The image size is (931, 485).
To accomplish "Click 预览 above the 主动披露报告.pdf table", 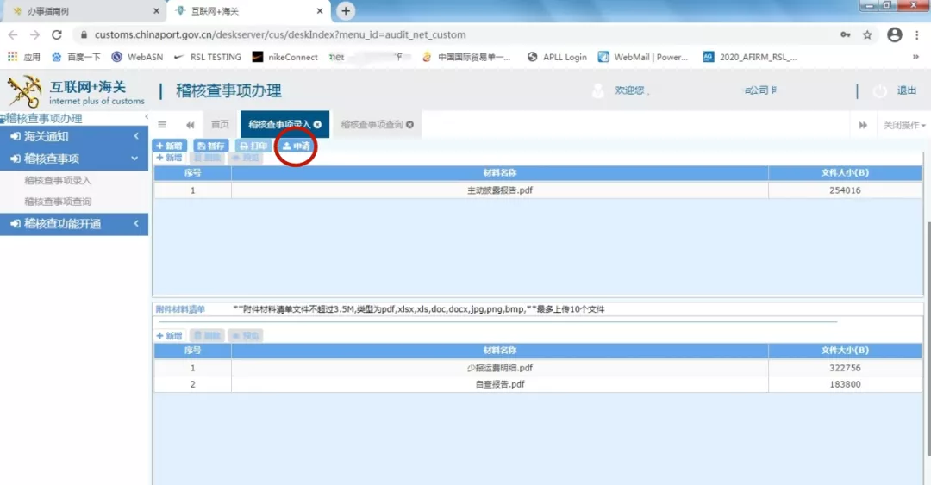I will point(246,158).
